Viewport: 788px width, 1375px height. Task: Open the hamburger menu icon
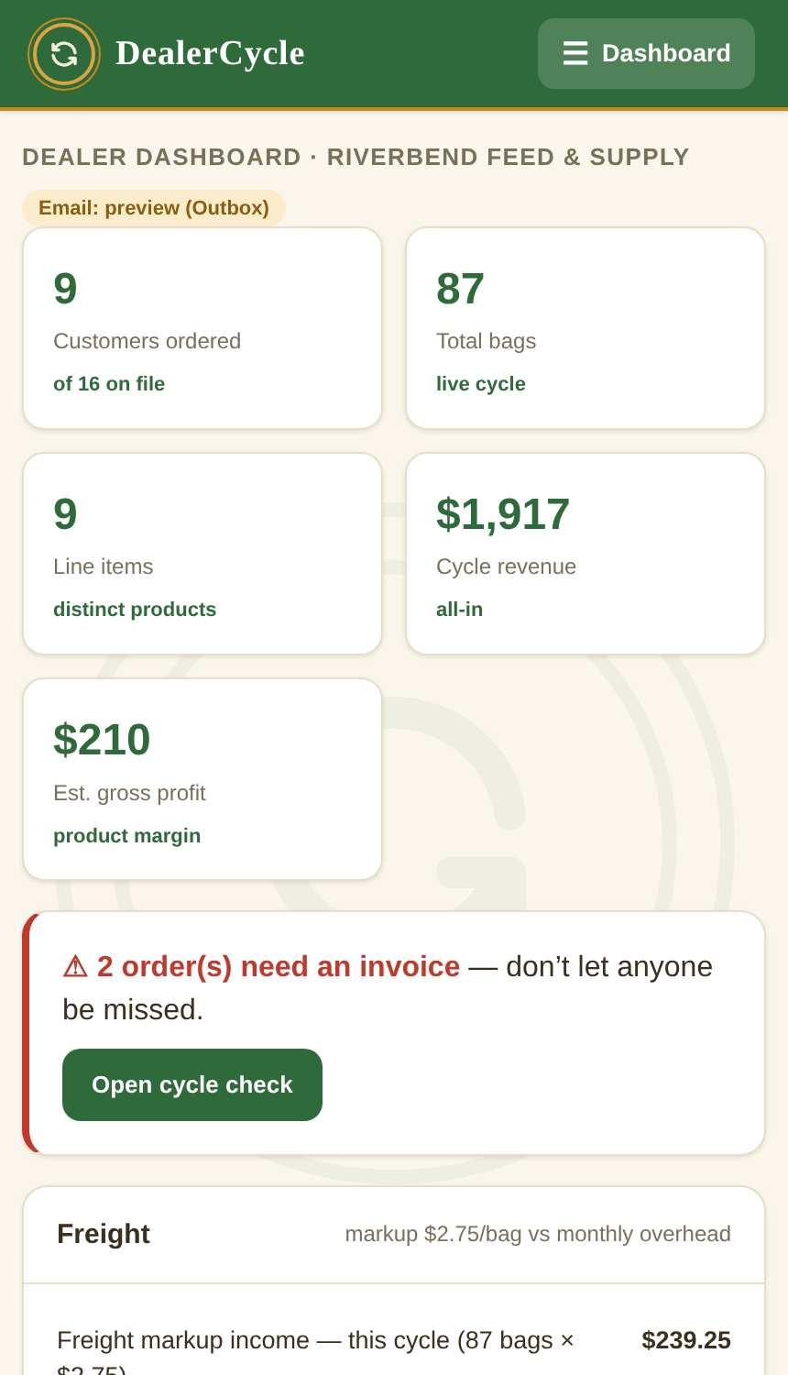tap(575, 53)
